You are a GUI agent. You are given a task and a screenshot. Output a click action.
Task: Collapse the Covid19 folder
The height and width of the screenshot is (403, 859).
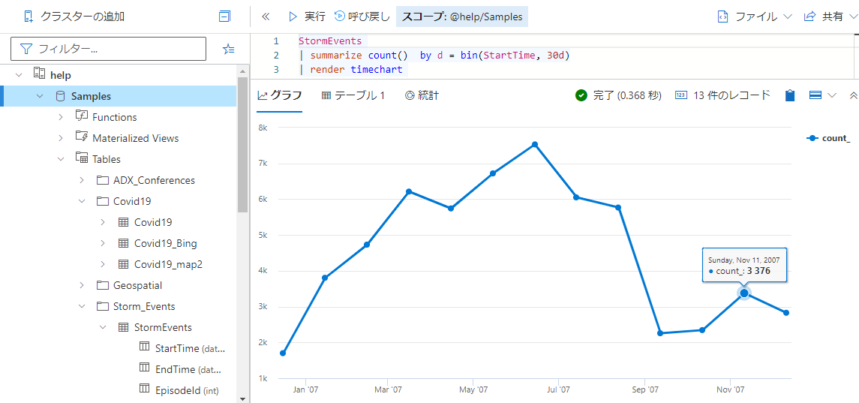[82, 201]
